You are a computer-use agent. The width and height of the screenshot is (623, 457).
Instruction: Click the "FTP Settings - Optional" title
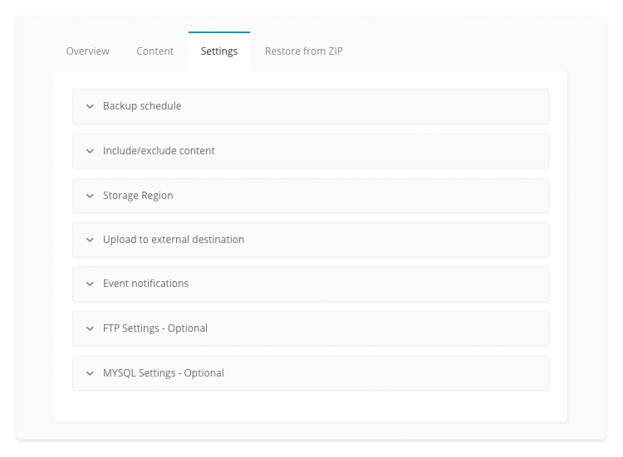pos(155,328)
